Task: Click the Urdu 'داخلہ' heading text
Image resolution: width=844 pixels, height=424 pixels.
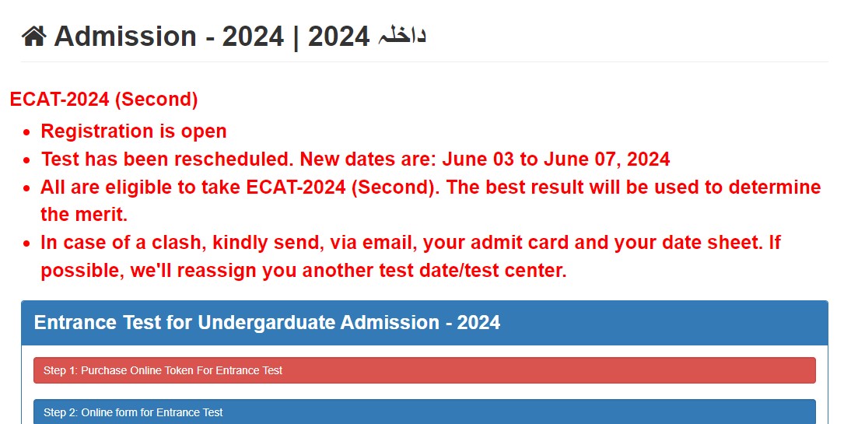Action: 401,37
